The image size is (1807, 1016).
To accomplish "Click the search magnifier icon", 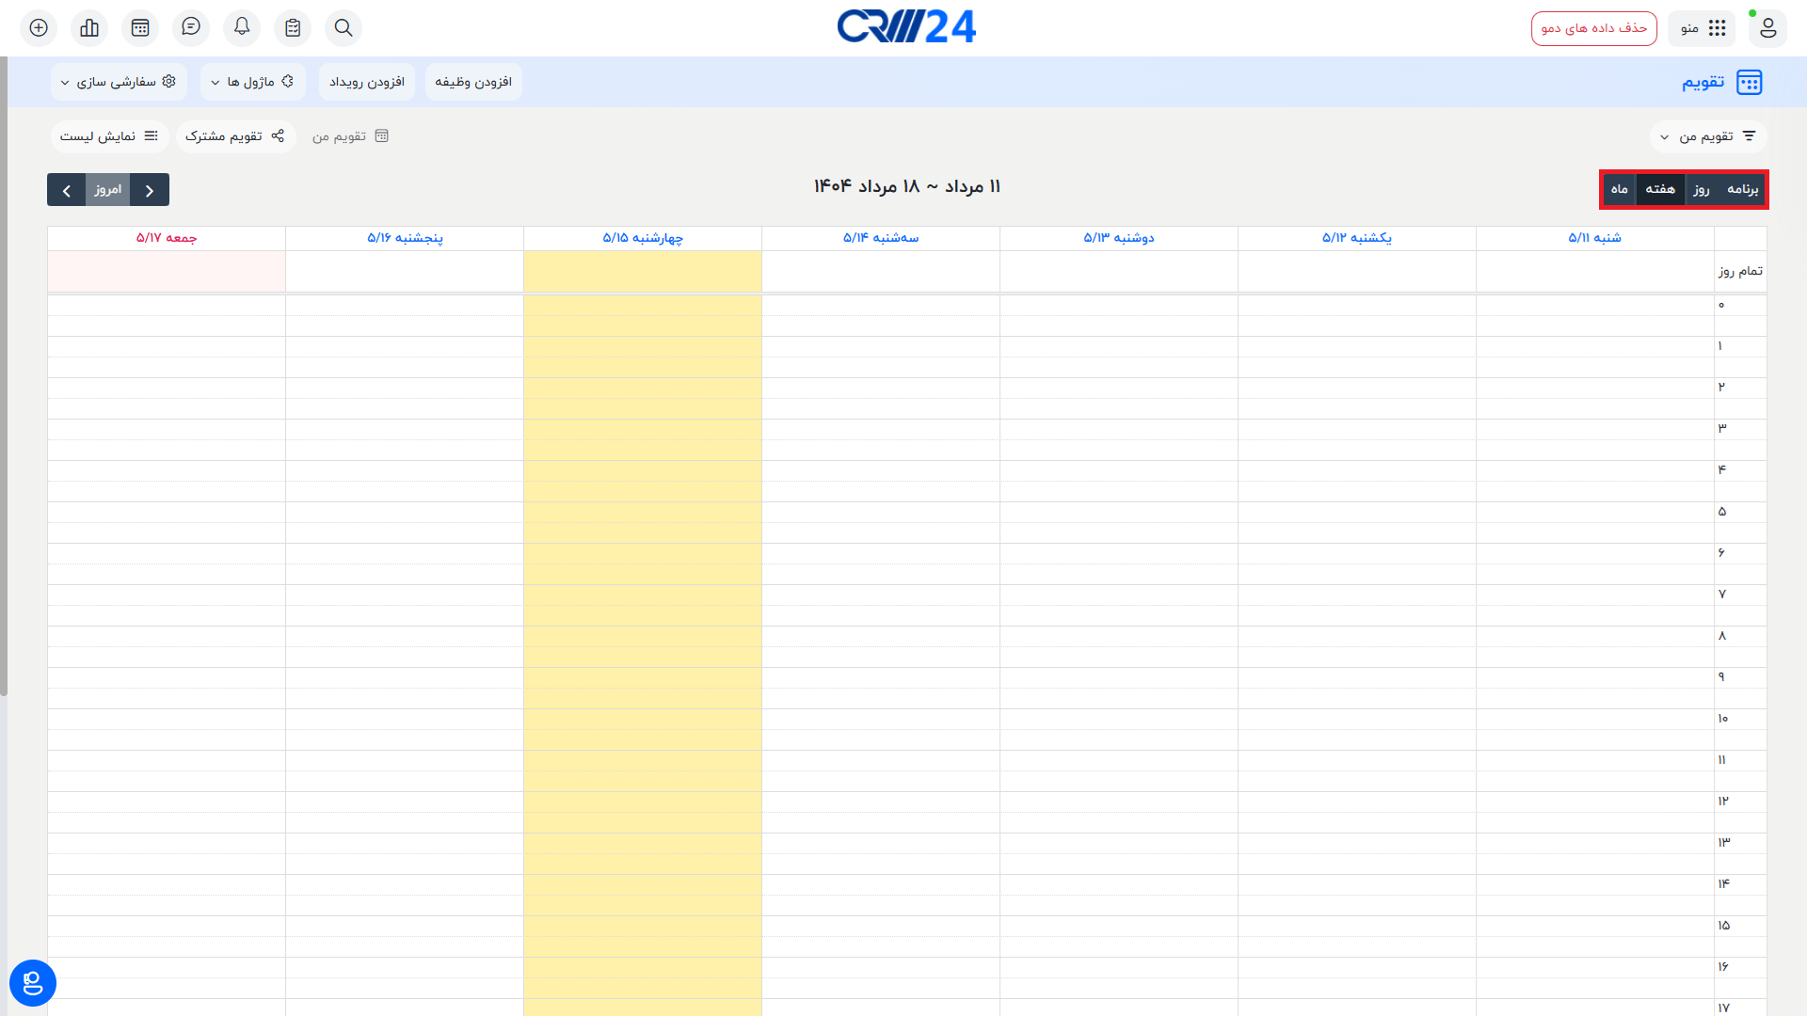I will 344,28.
